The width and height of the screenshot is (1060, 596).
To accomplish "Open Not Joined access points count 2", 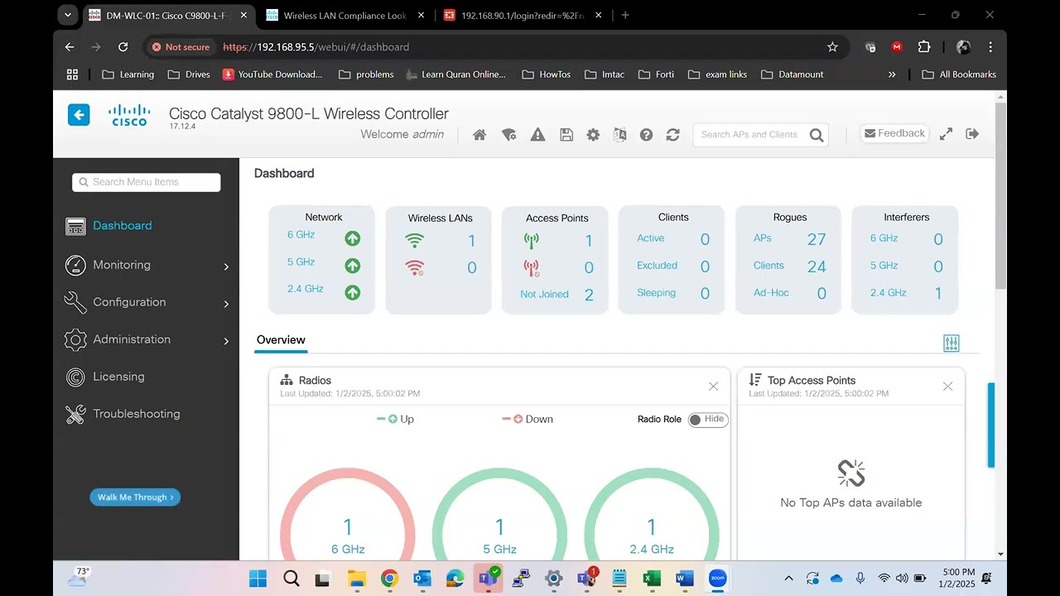I will pyautogui.click(x=589, y=295).
